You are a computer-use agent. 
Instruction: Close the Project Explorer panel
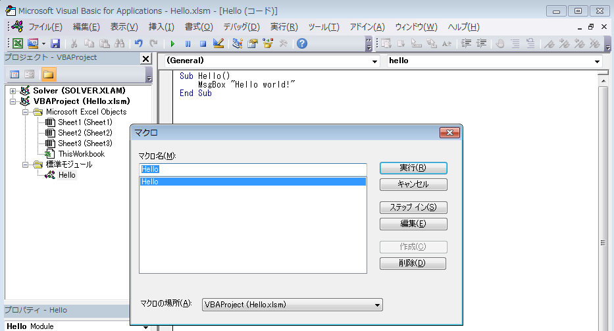point(145,59)
